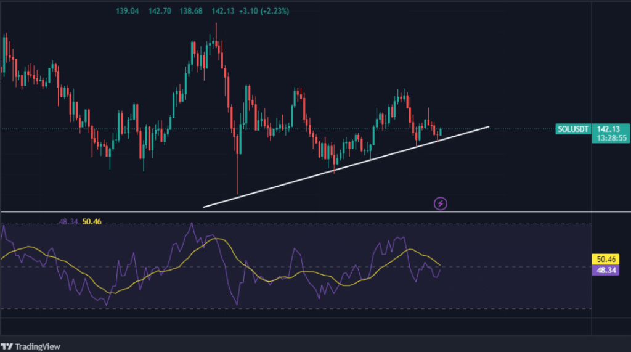Click the open price value 139.04
631x352 pixels.
(127, 11)
